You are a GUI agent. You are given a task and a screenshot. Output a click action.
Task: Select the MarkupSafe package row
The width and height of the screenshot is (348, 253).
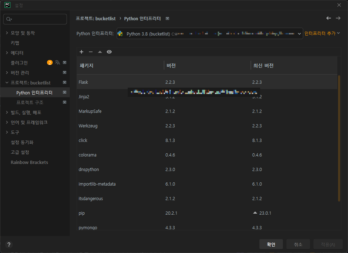click(207, 111)
